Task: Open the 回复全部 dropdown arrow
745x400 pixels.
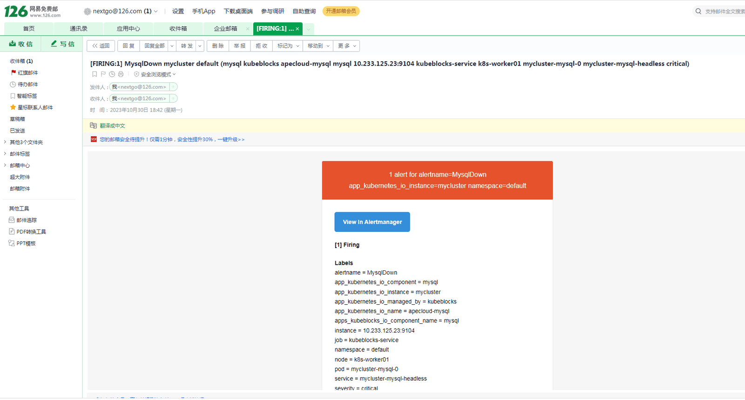Action: [x=172, y=46]
